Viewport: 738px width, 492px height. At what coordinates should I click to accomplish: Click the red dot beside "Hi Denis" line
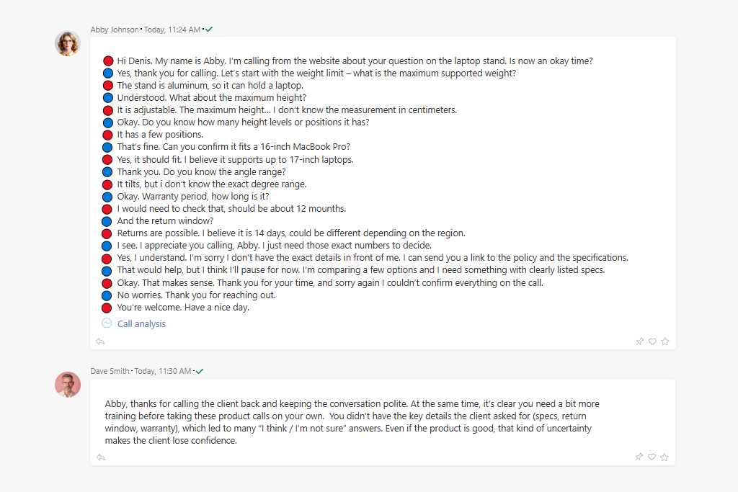click(x=108, y=61)
